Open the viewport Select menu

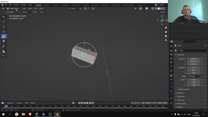coord(30,8)
